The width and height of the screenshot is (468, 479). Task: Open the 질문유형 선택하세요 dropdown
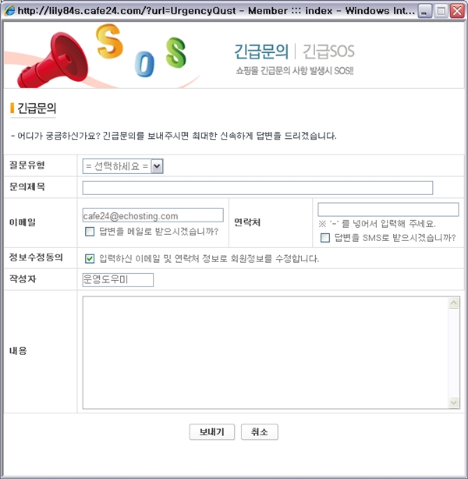pyautogui.click(x=122, y=166)
